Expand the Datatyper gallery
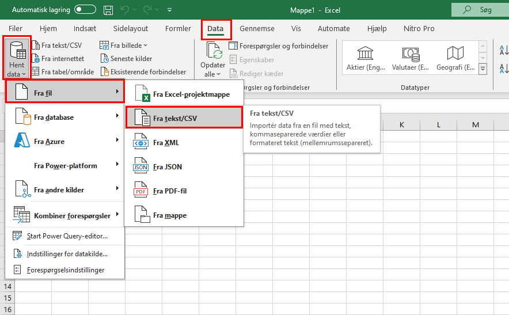 tap(483, 69)
